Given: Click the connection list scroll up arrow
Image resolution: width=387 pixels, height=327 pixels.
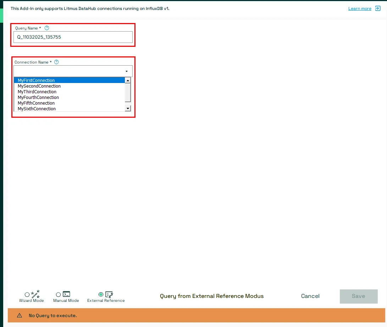Looking at the screenshot, I should (x=128, y=81).
